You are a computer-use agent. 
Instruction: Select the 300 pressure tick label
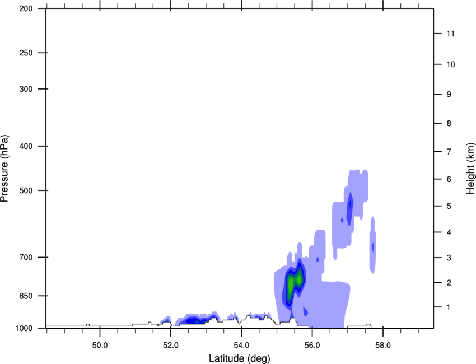[26, 89]
